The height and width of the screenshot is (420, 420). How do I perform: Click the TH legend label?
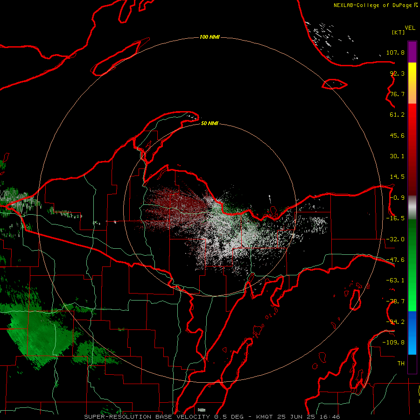[x=401, y=364]
